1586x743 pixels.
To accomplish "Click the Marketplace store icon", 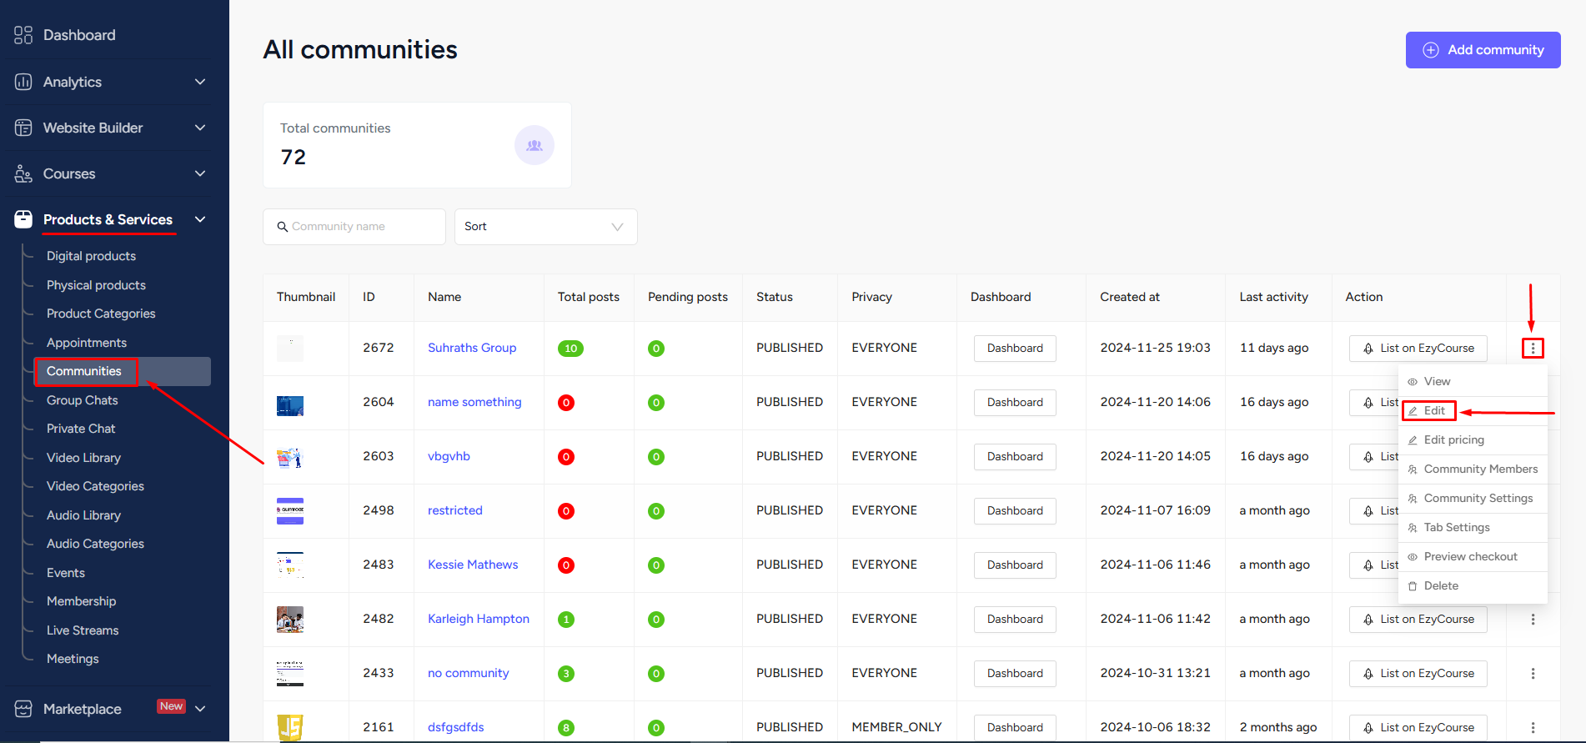I will [x=23, y=709].
